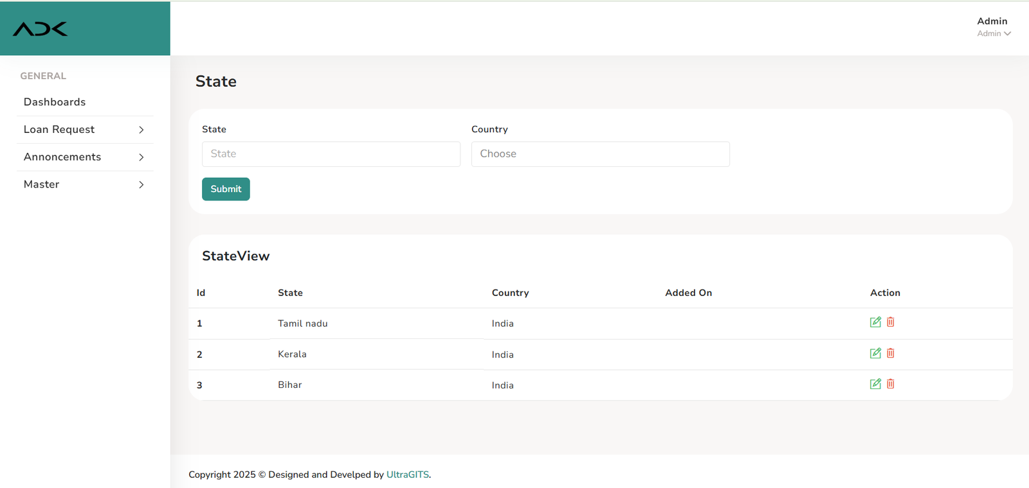Edit the Kerala state entry

pyautogui.click(x=875, y=353)
